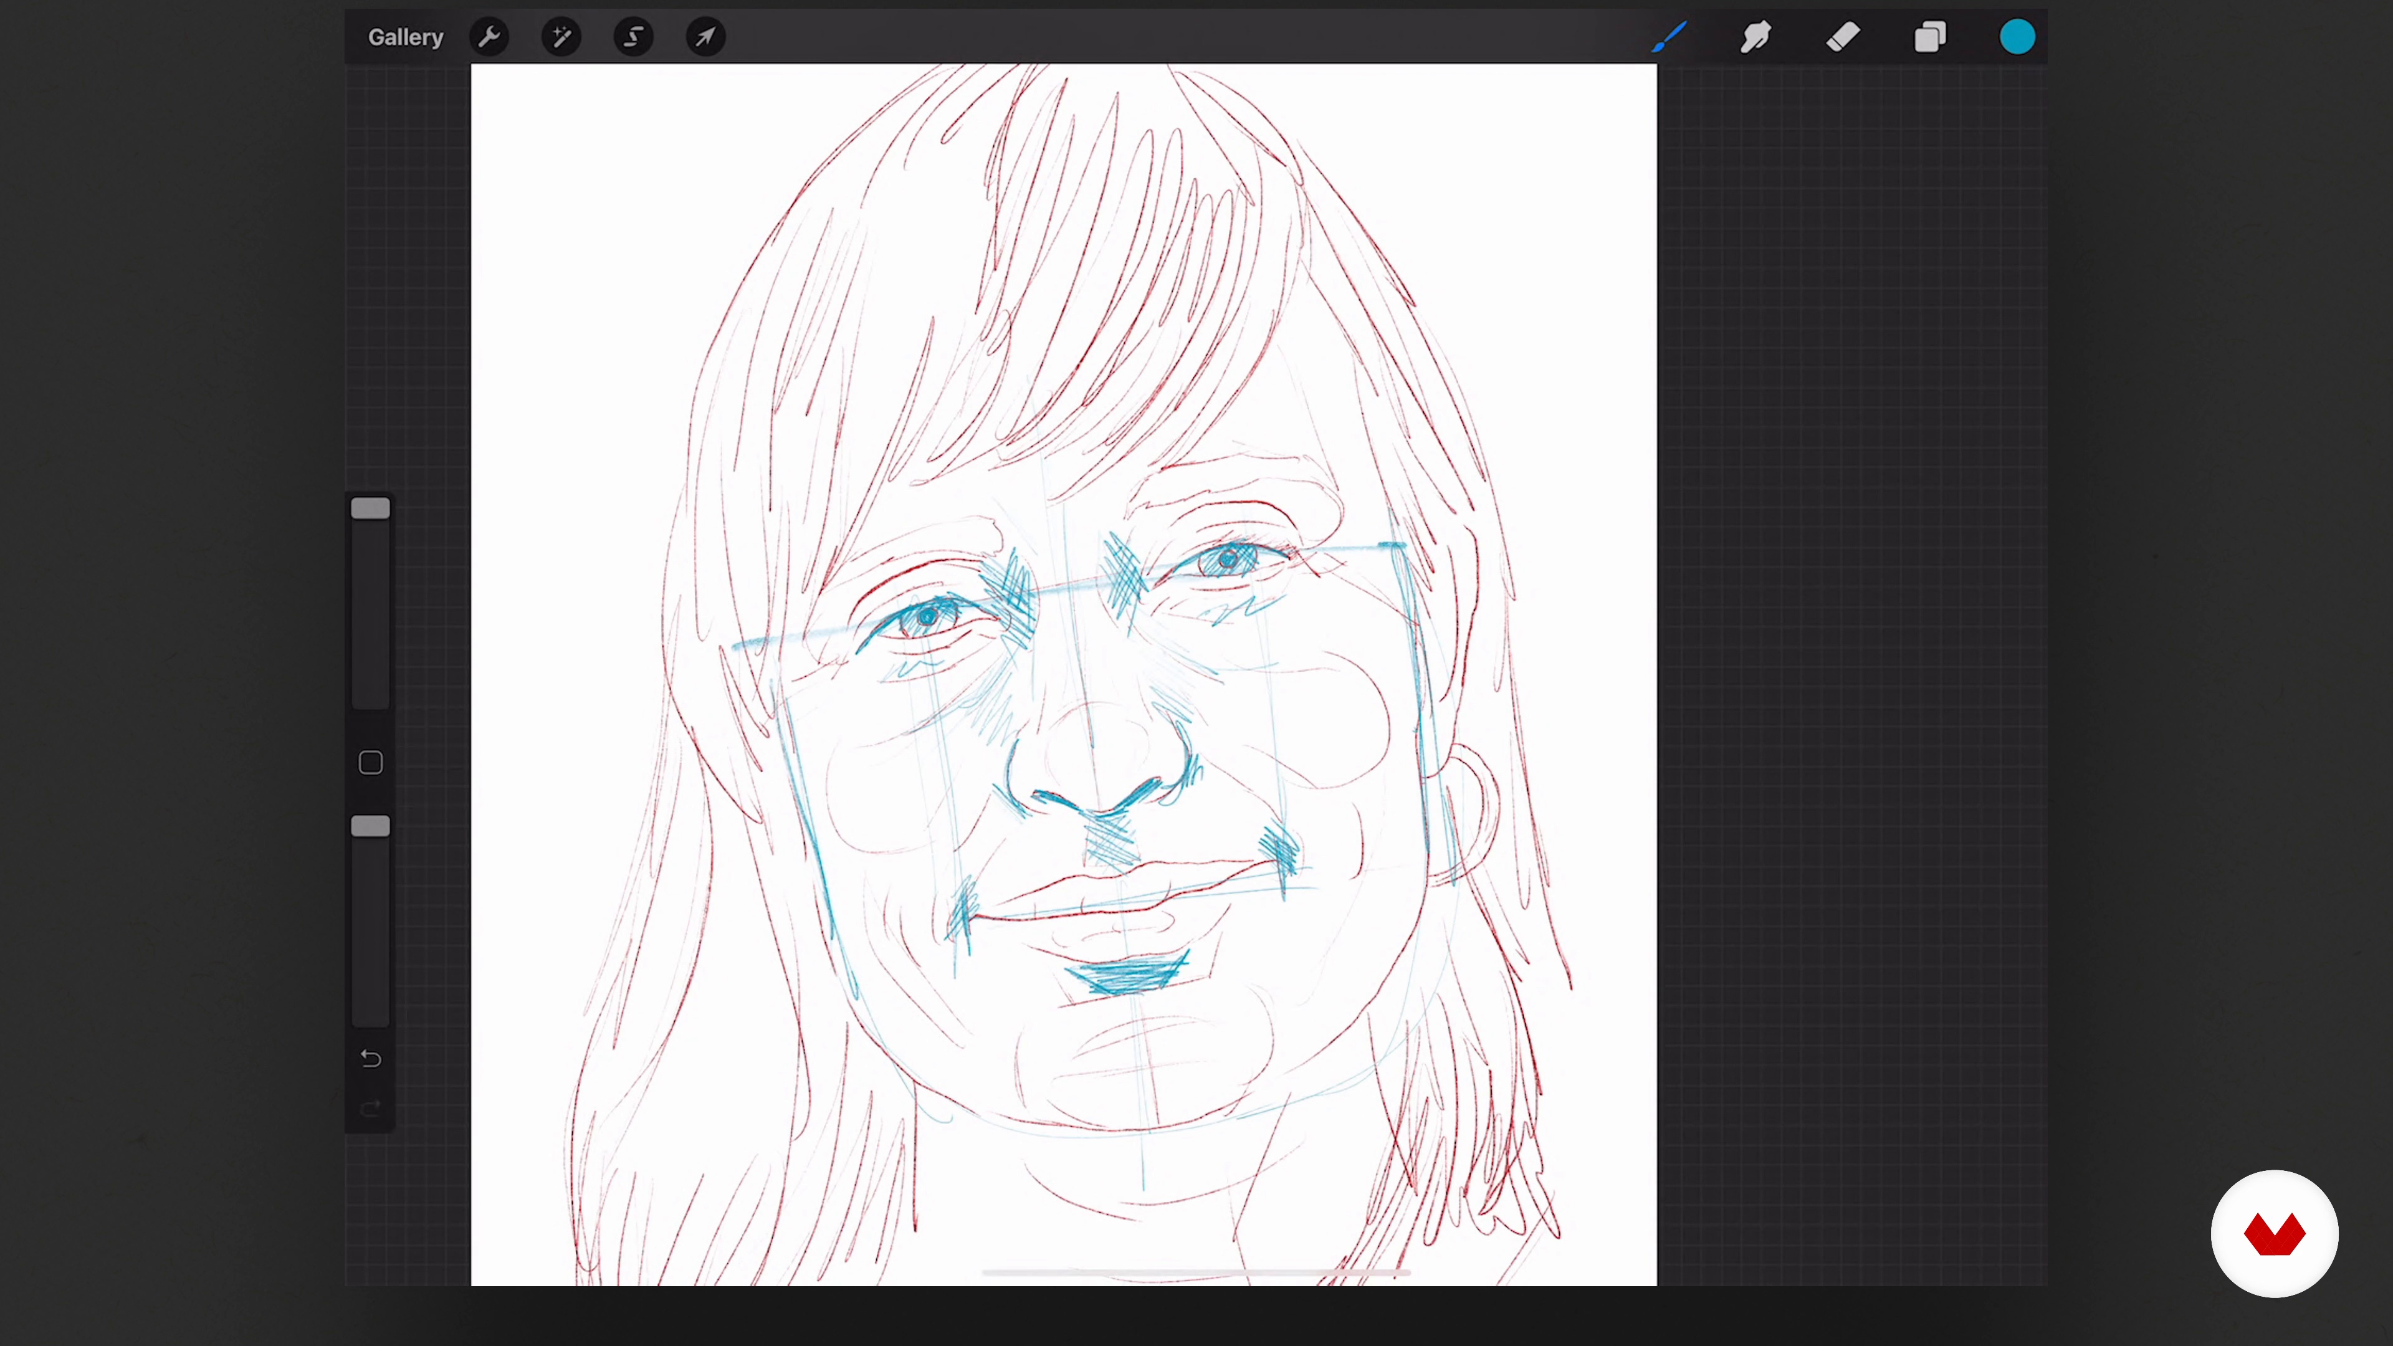Activate the Transform arrow tool
The width and height of the screenshot is (2393, 1346).
[x=706, y=37]
